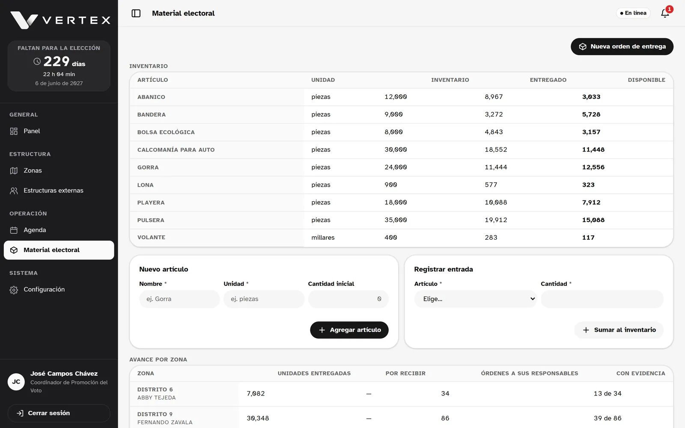685x428 pixels.
Task: Click the "13 de 34" evidence value
Action: point(608,394)
